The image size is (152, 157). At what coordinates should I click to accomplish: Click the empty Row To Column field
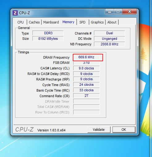point(87,112)
